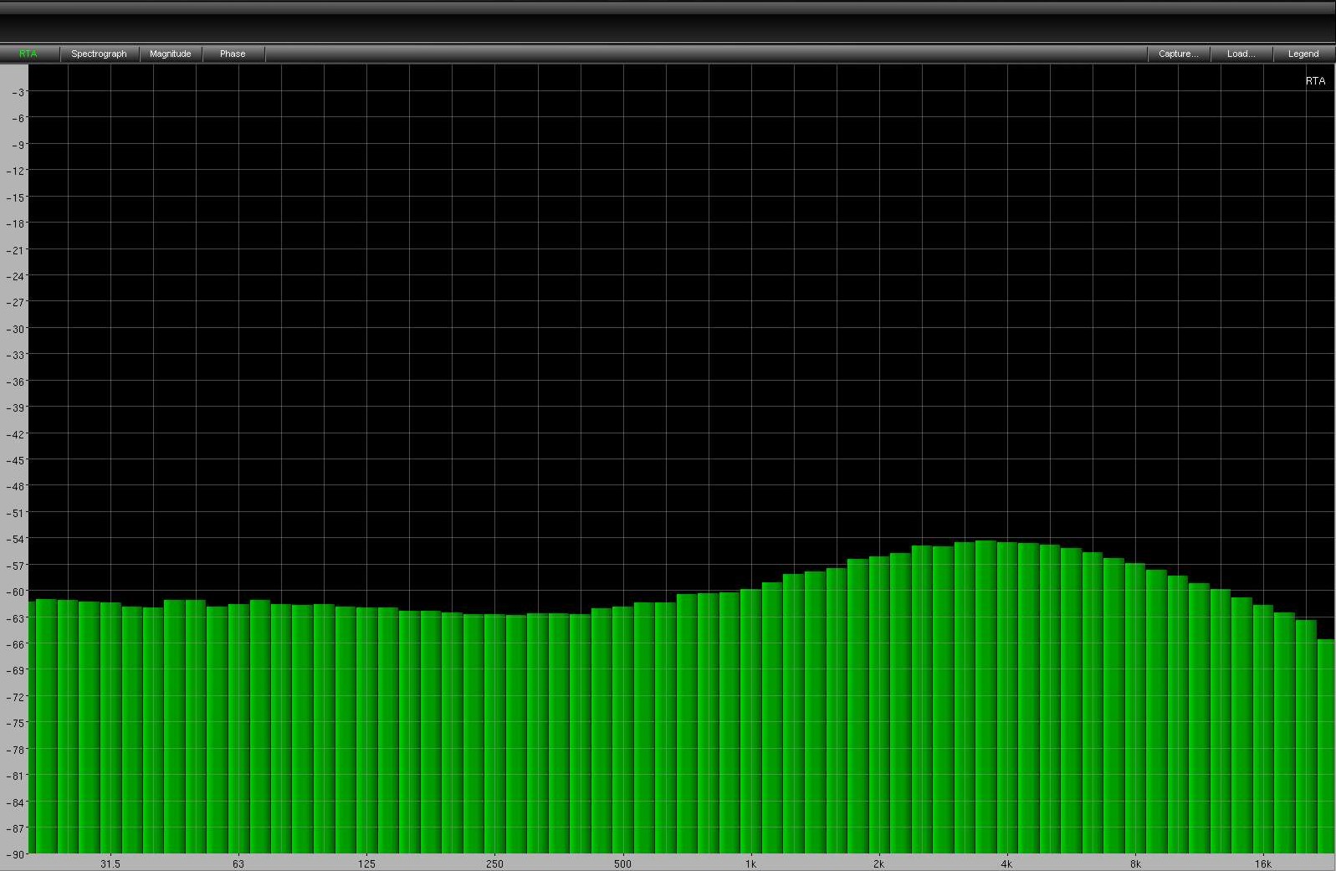This screenshot has height=871, width=1336.
Task: Show the Phase tab
Action: pos(233,54)
